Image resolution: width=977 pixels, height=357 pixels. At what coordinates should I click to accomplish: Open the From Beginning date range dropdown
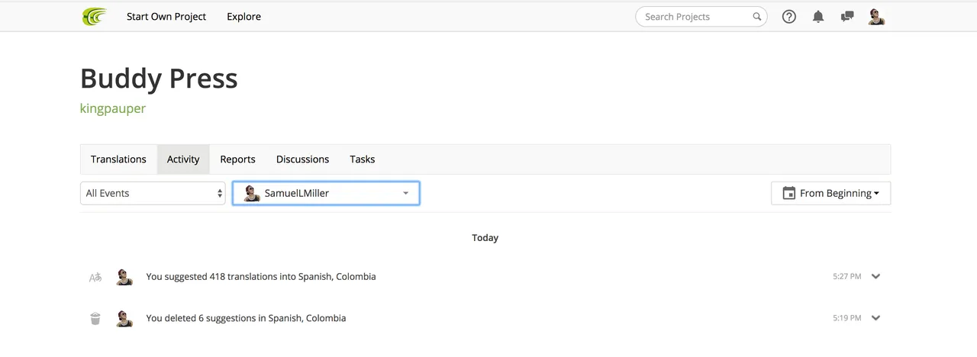coord(830,193)
